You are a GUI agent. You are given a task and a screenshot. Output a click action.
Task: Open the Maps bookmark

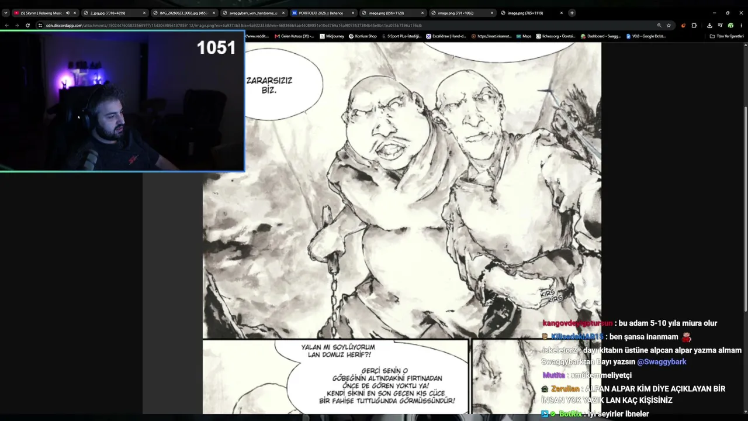click(x=524, y=36)
